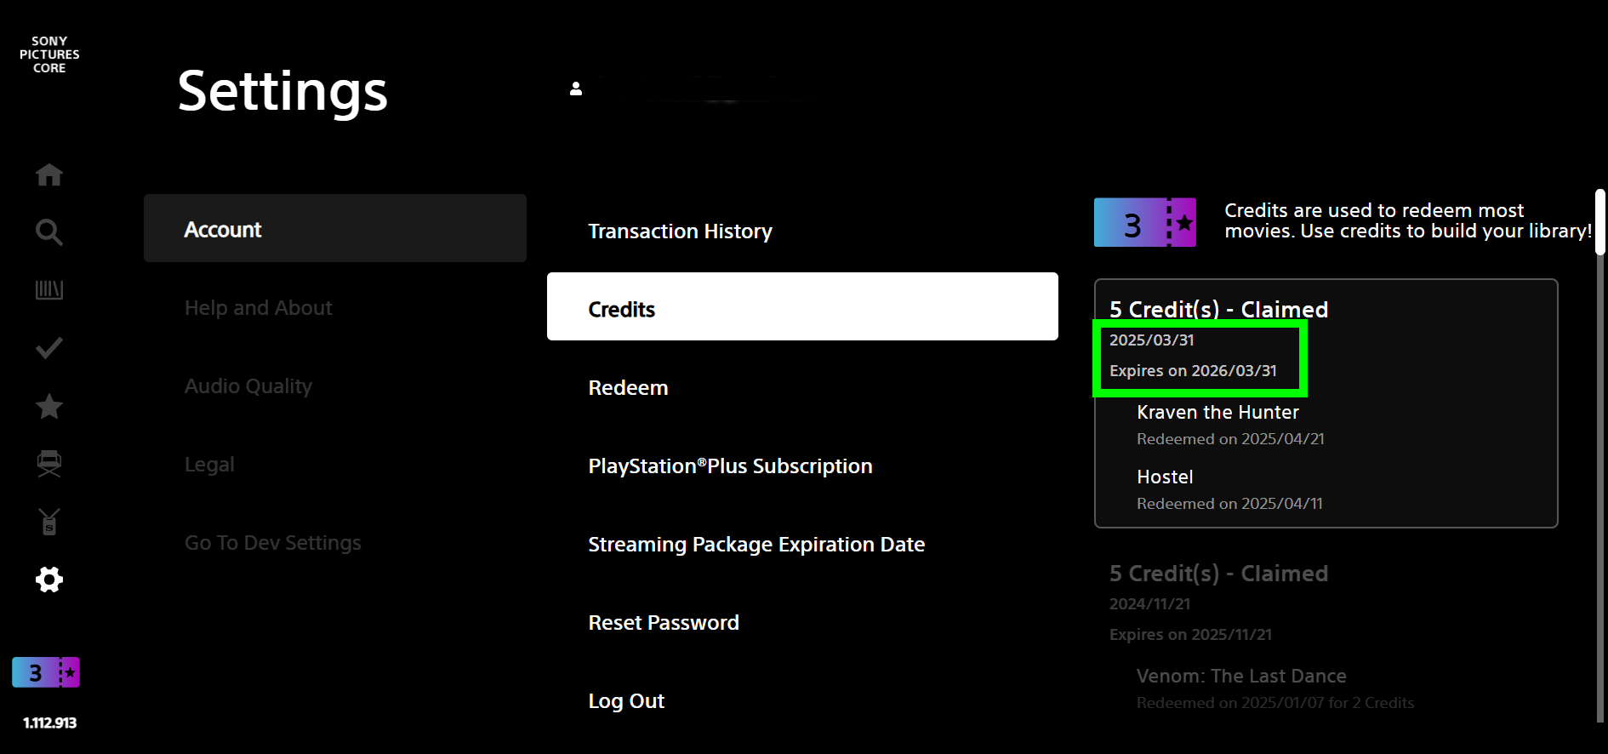Open the Home icon in sidebar

tap(49, 174)
